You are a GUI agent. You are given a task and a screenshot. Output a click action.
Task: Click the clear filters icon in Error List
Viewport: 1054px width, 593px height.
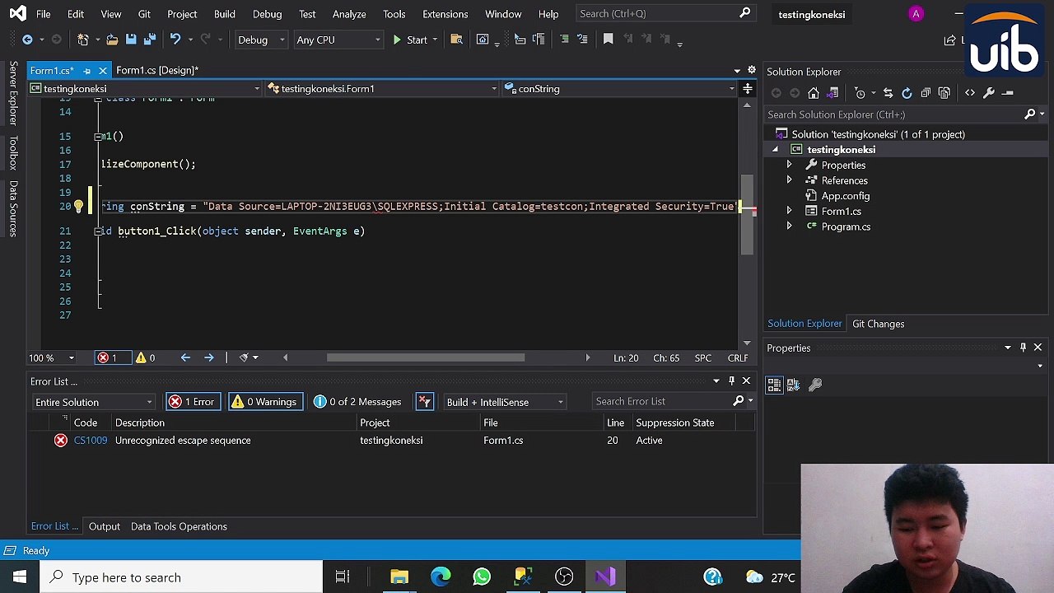tap(424, 402)
